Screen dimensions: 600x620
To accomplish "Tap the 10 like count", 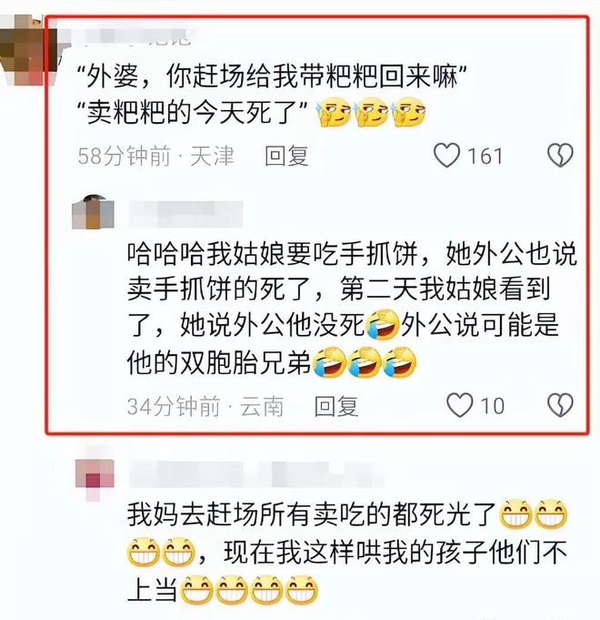I will tap(492, 406).
